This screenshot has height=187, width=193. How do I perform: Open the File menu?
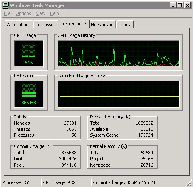(x=7, y=13)
